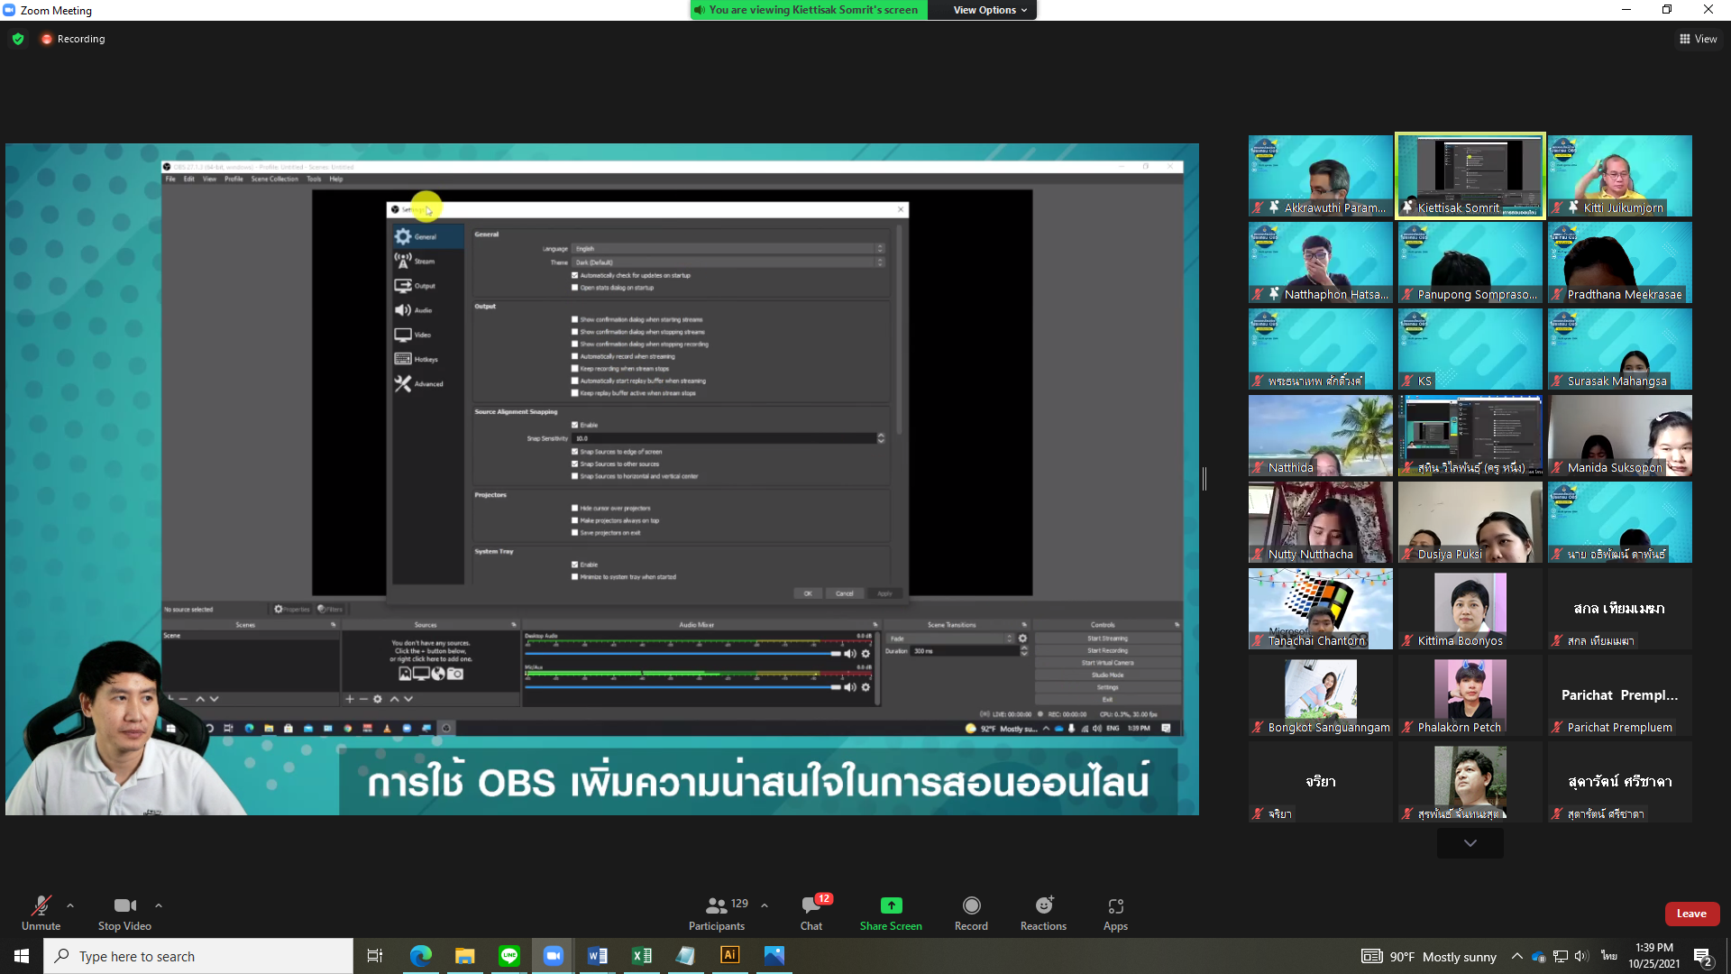Toggle Show confirmation dialog when starting streams

click(575, 319)
